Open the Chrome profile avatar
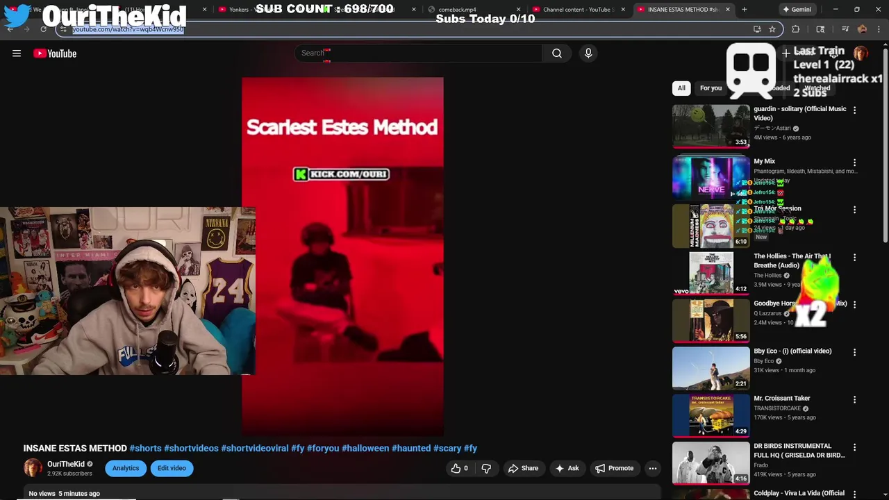Screen dimensions: 889x500 pyautogui.click(x=862, y=29)
